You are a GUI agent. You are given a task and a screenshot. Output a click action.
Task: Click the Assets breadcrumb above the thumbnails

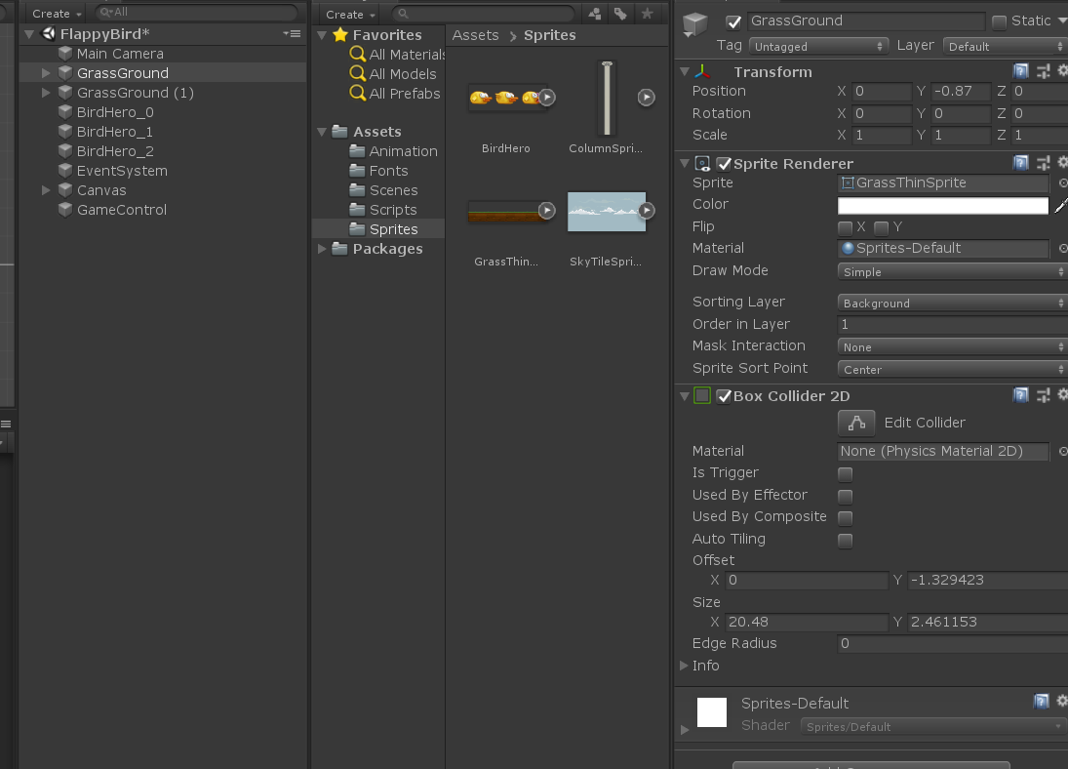pyautogui.click(x=475, y=34)
